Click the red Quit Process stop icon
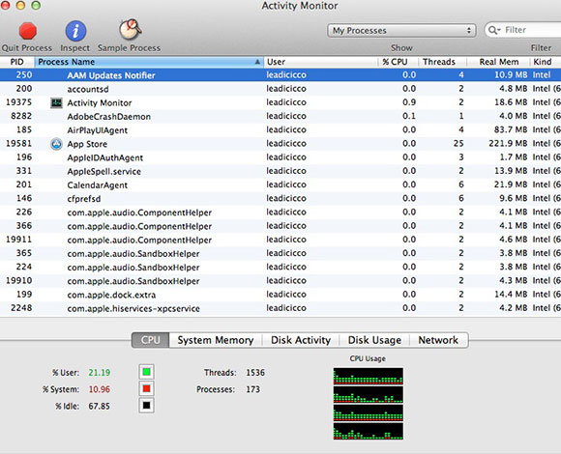Viewport: 561px width, 454px height. pyautogui.click(x=27, y=31)
